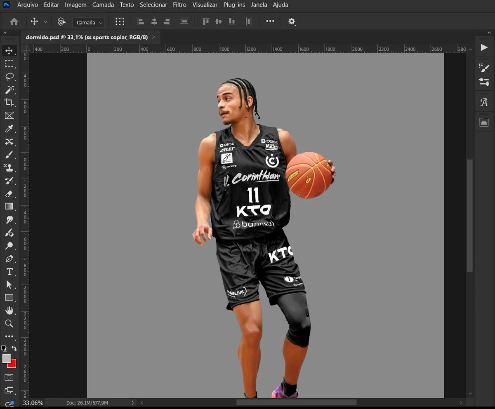Pick the red background color swatch
This screenshot has width=495, height=409.
tap(13, 364)
